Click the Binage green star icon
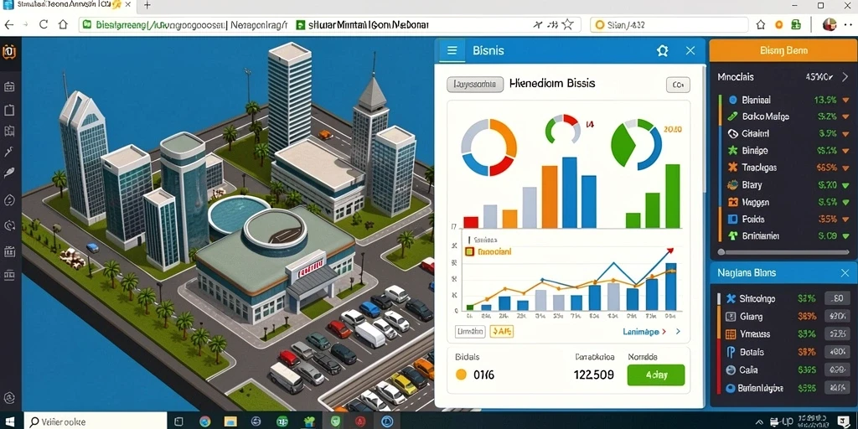This screenshot has width=858, height=429. point(732,150)
